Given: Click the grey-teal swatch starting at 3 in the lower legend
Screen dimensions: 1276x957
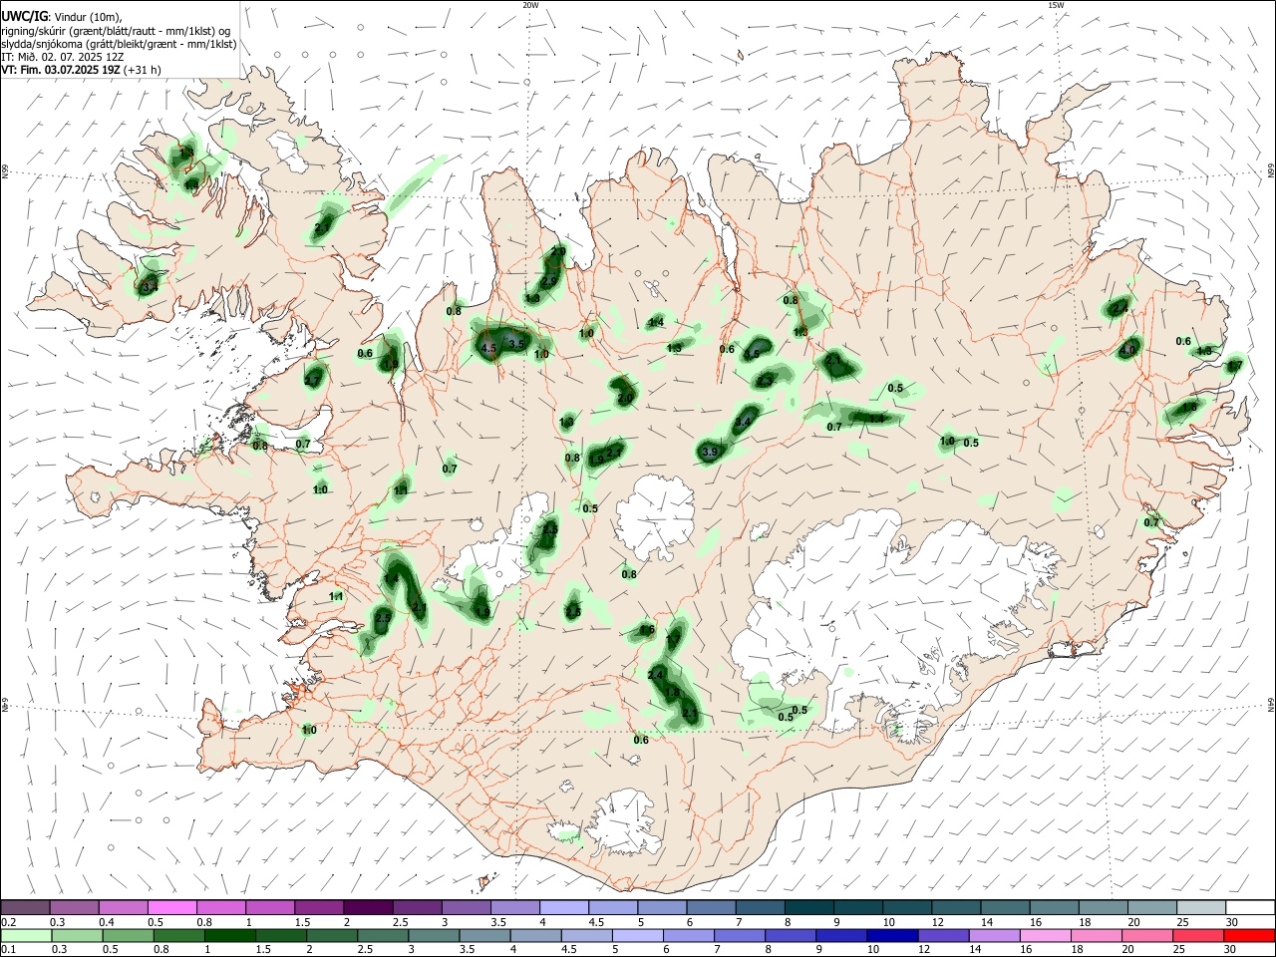Looking at the screenshot, I should point(433,935).
